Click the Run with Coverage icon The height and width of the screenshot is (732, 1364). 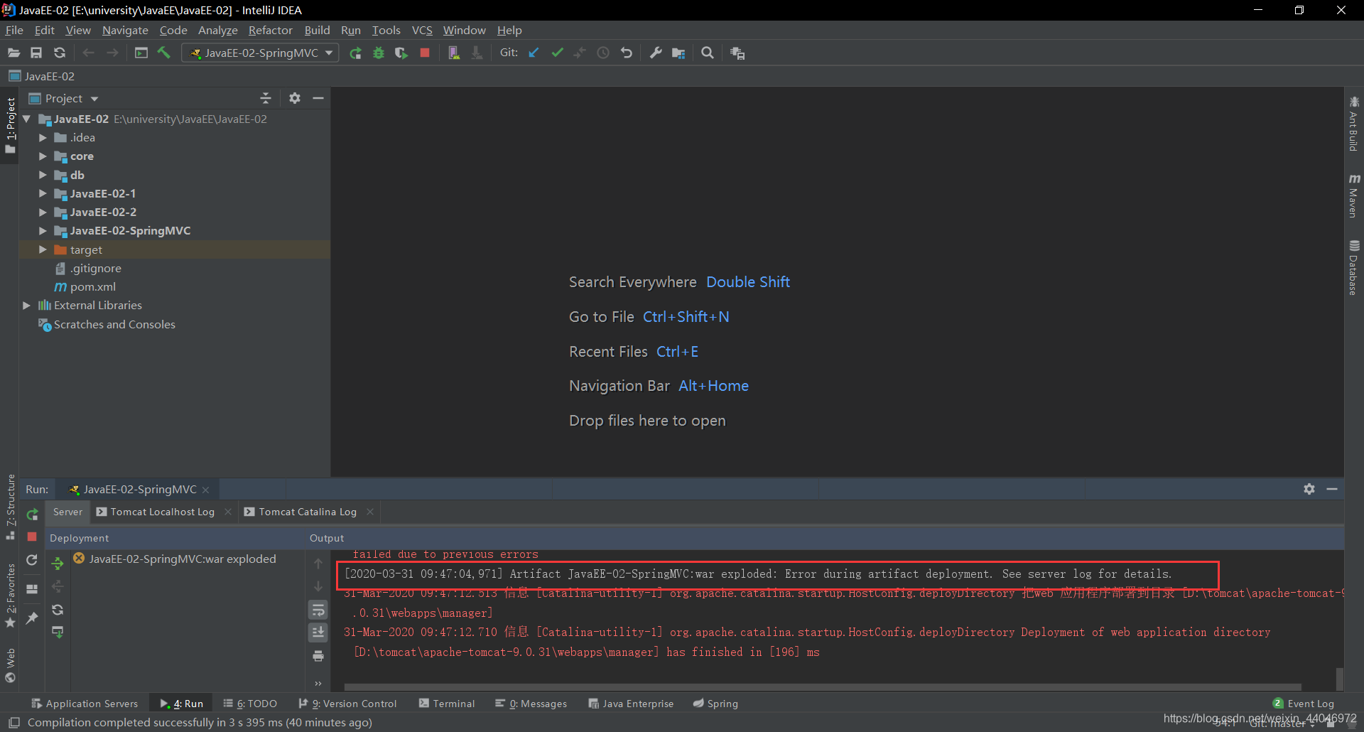click(x=401, y=53)
